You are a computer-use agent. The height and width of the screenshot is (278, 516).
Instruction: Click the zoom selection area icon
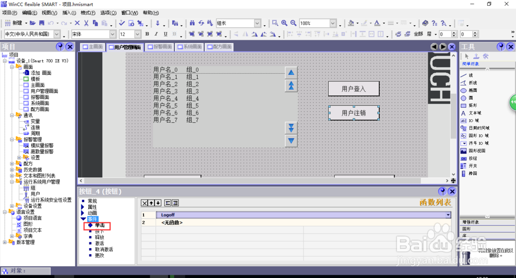click(275, 23)
